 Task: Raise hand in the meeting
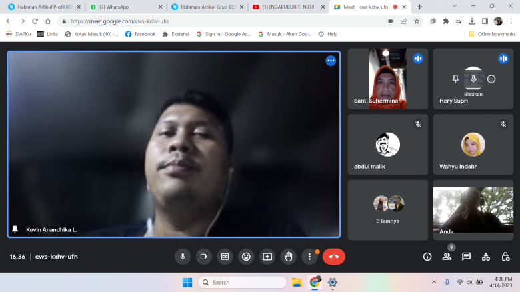point(289,257)
